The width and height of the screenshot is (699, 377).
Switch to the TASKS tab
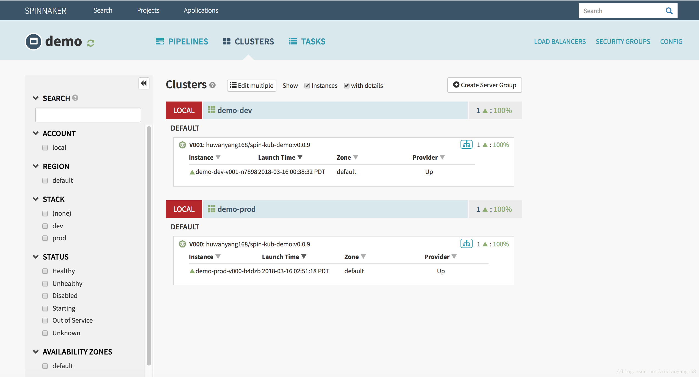307,41
